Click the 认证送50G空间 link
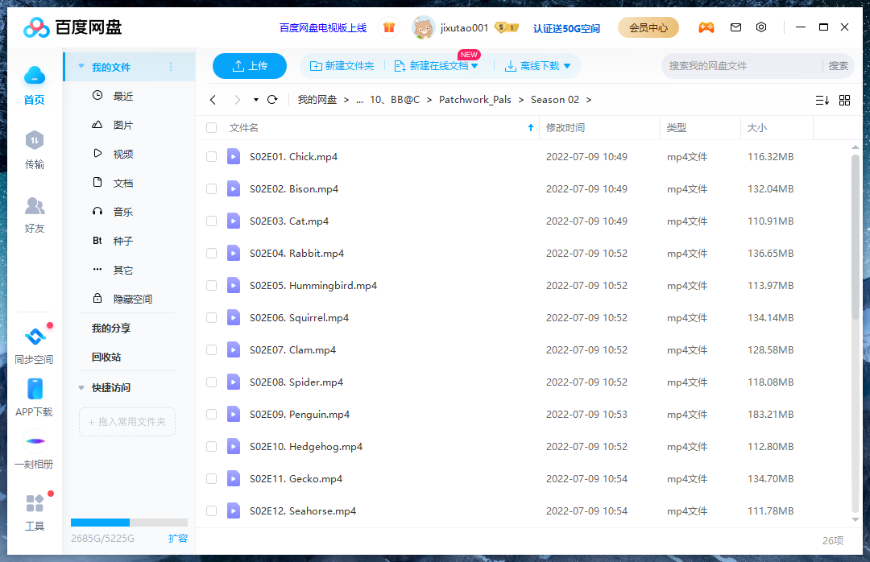 click(x=566, y=28)
